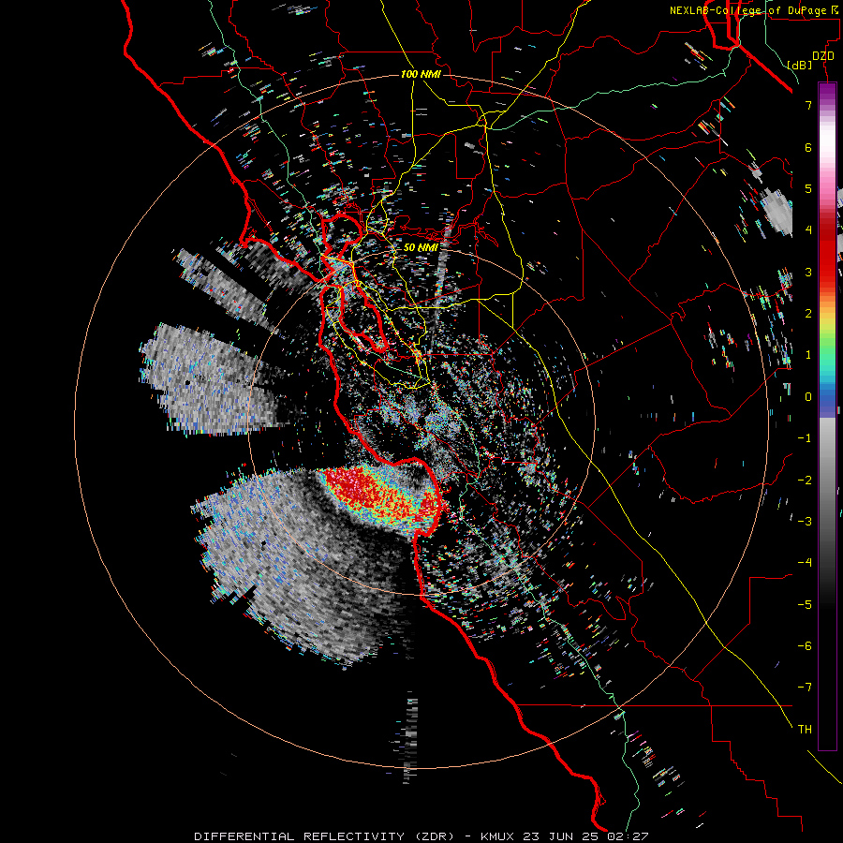Click the positive 5 scale tick label
The width and height of the screenshot is (843, 843).
coord(808,188)
